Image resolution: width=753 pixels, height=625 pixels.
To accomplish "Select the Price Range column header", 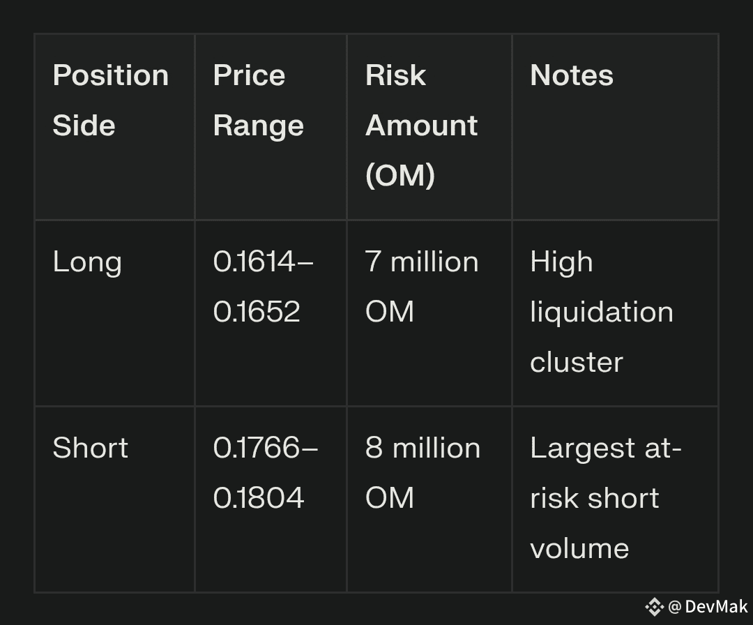I will pos(271,127).
